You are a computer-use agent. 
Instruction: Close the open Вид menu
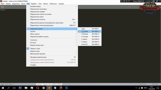28,4
